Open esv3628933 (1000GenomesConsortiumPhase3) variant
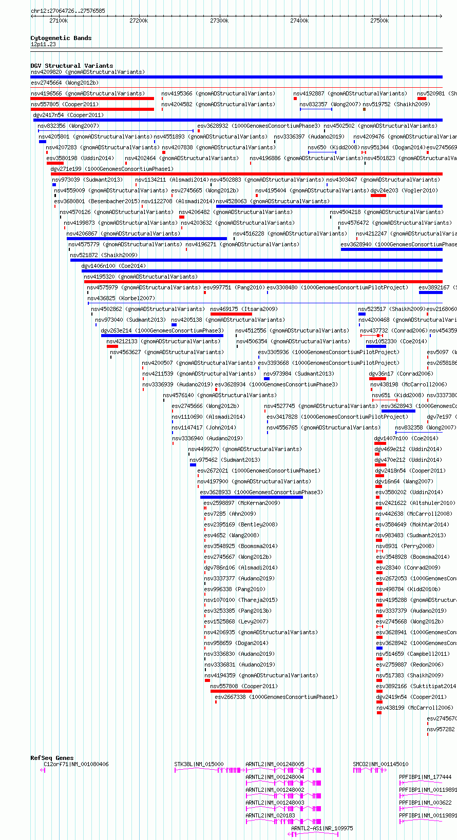This screenshot has height=840, width=457. tap(252, 497)
